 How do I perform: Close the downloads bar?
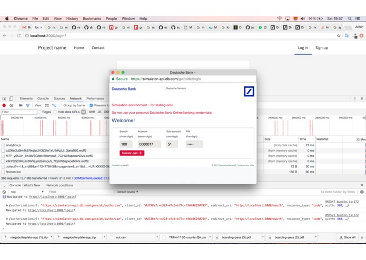pyautogui.click(x=362, y=237)
